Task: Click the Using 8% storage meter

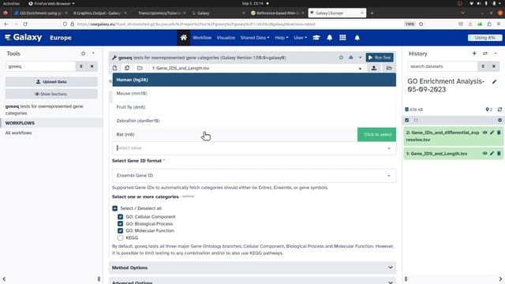Action: pos(484,38)
